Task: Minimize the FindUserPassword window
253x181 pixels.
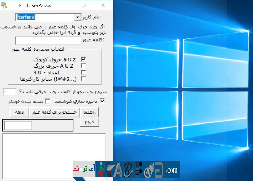Action: [68, 5]
